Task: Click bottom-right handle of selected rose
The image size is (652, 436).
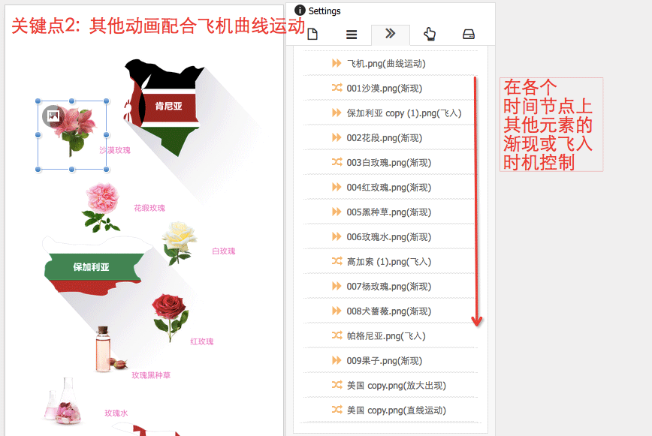Action: coord(107,169)
